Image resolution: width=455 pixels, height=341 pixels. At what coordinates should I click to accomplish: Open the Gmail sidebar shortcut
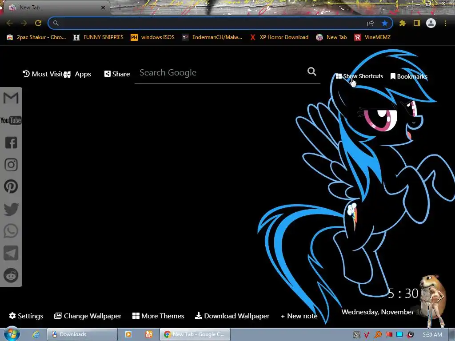(x=11, y=98)
